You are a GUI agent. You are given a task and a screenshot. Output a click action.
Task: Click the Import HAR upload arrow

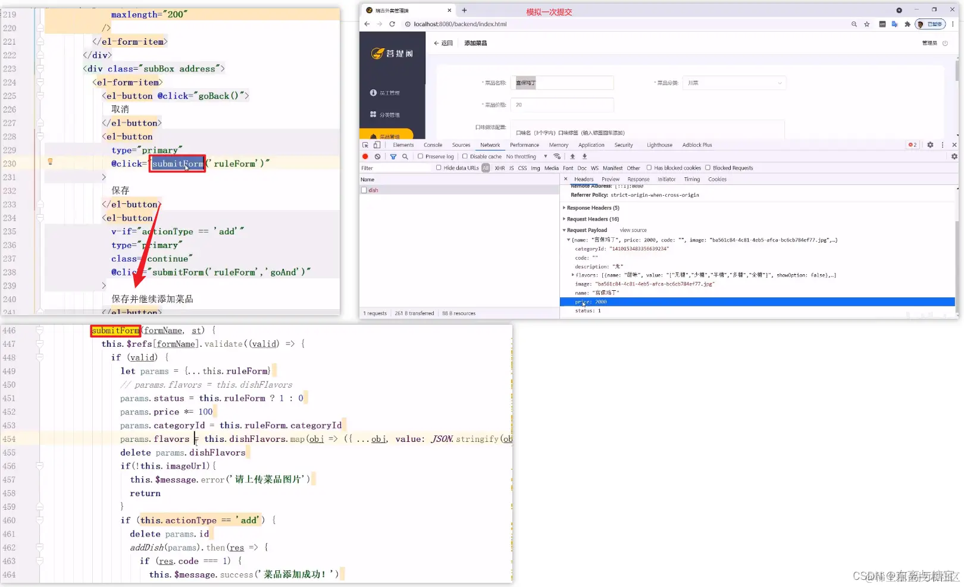pyautogui.click(x=572, y=157)
